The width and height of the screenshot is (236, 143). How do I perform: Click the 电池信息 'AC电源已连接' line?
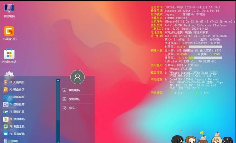coord(186,33)
